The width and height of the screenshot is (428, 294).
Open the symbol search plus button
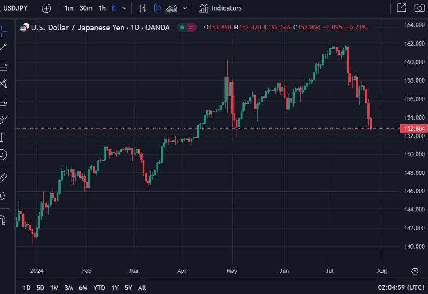[x=46, y=8]
